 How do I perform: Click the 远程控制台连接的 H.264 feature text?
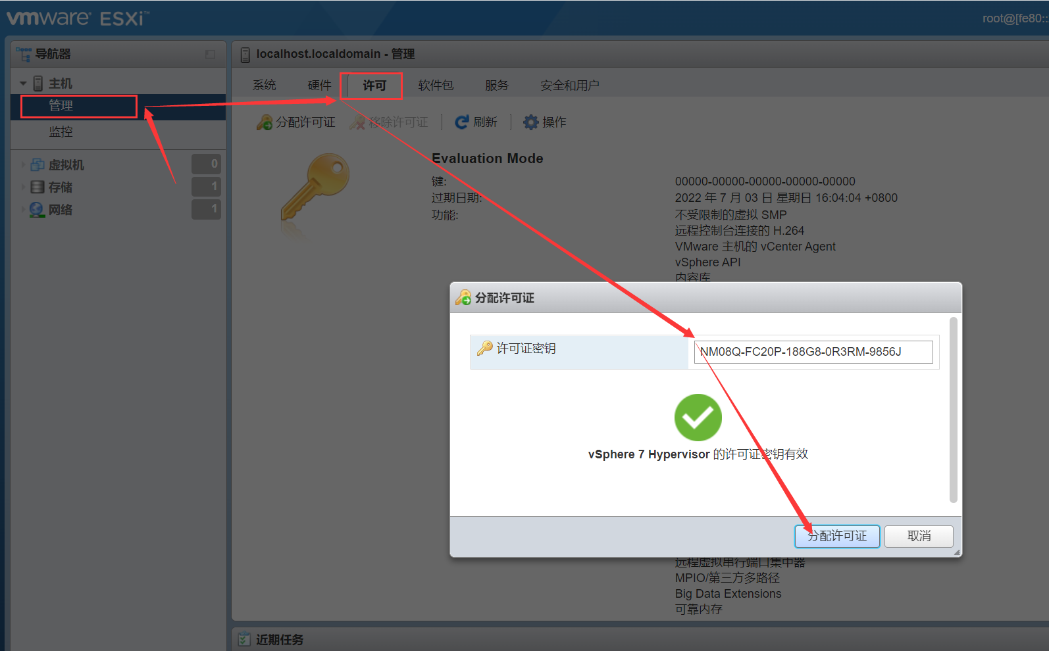[740, 231]
